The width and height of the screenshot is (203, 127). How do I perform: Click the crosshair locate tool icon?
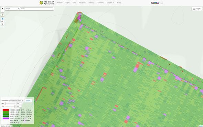(2, 24)
